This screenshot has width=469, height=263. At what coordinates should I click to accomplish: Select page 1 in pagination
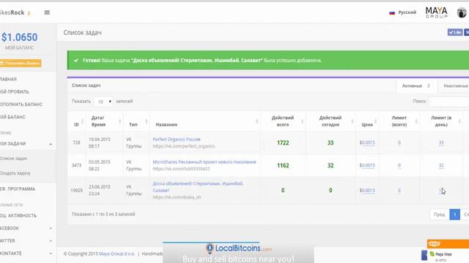pos(454,214)
